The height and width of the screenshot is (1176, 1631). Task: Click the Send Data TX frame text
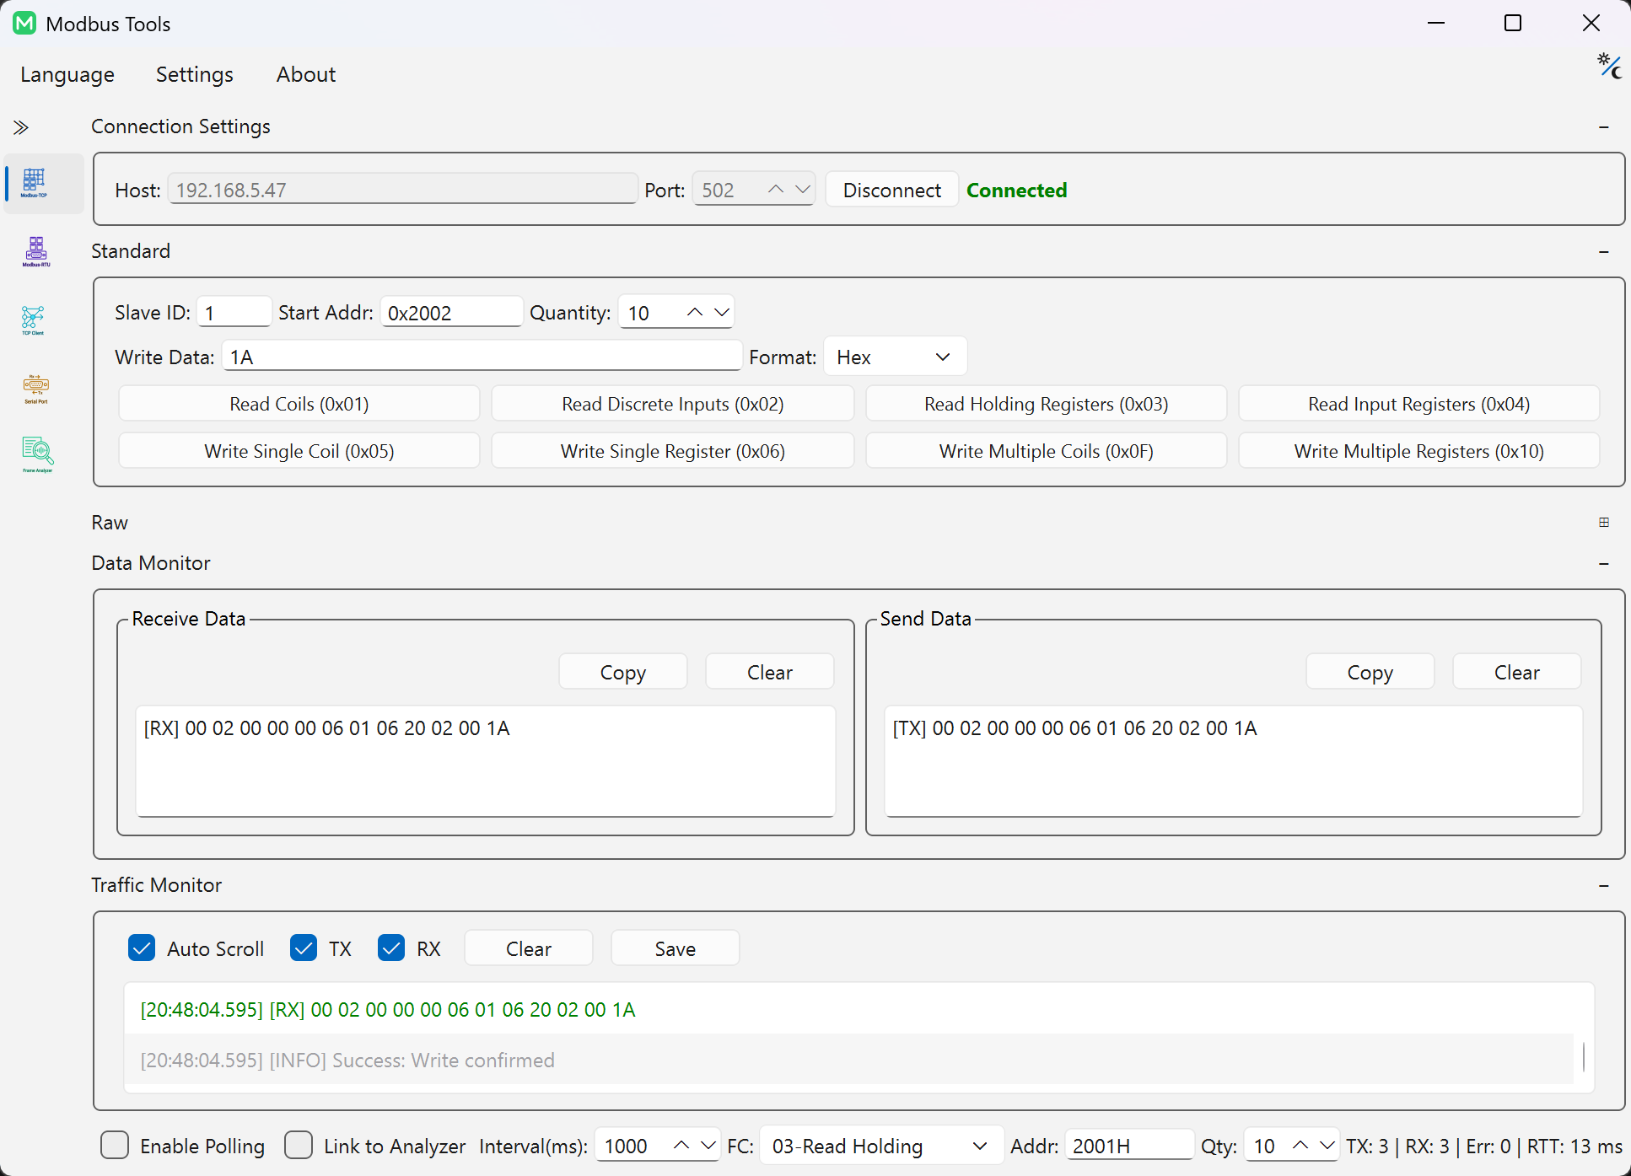click(x=1074, y=728)
